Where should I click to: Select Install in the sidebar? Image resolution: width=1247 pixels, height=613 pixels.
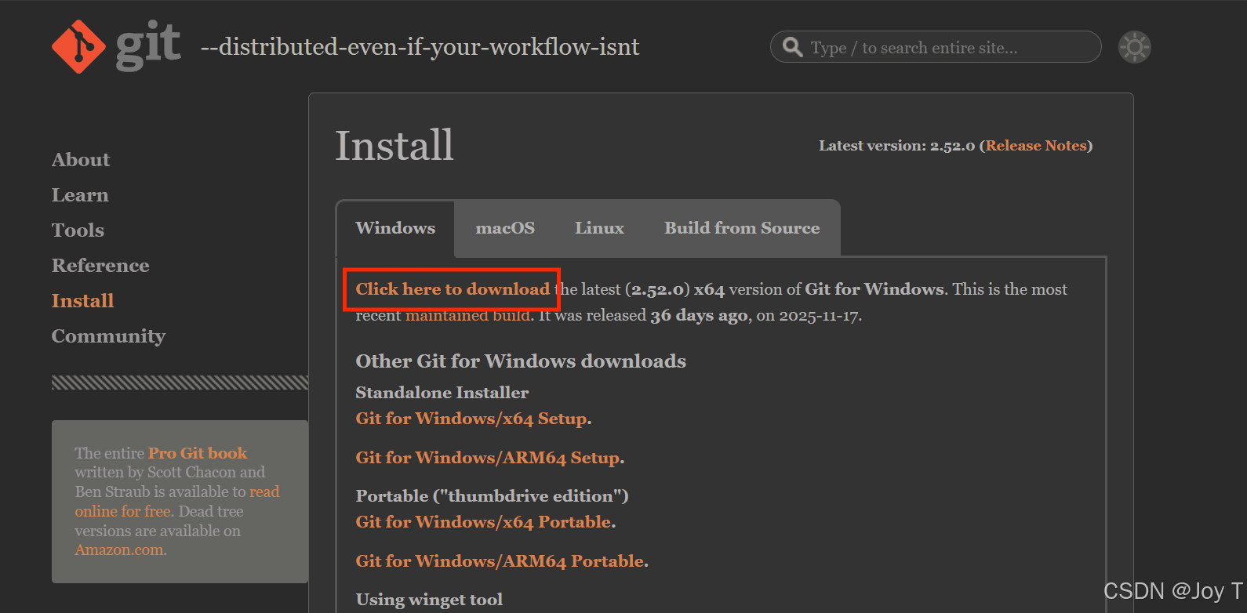pos(82,301)
